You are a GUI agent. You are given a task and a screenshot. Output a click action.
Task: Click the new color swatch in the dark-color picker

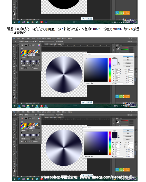pyautogui.click(x=115, y=133)
